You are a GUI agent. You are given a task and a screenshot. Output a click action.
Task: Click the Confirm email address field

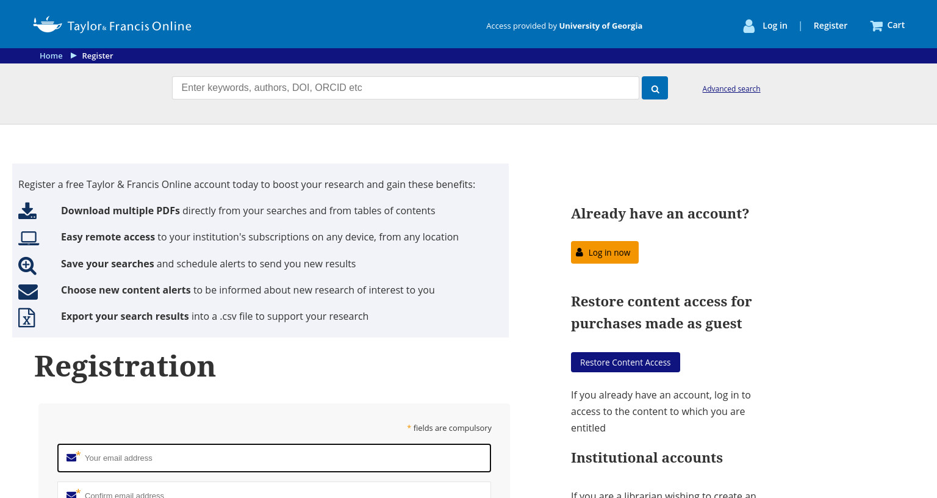pos(274,491)
